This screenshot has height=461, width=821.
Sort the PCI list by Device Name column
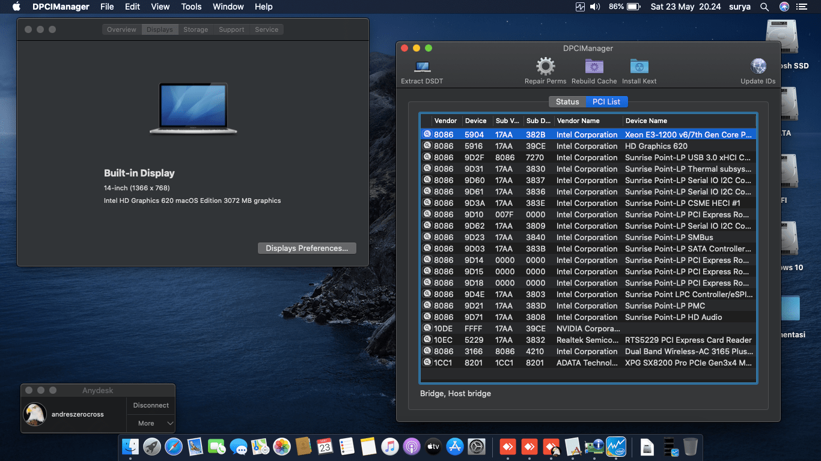pos(689,121)
